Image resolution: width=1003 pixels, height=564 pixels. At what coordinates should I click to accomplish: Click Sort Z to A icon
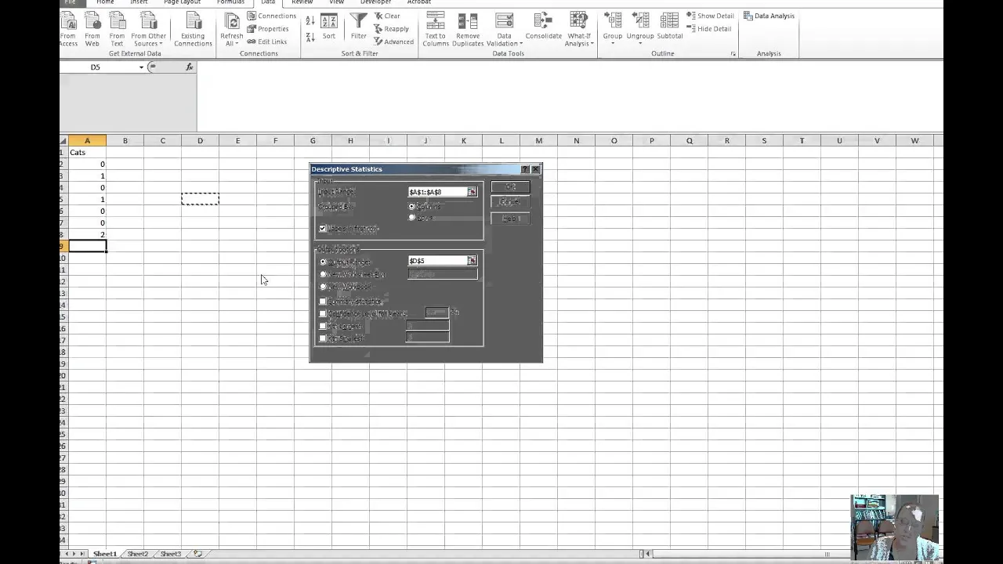point(310,37)
